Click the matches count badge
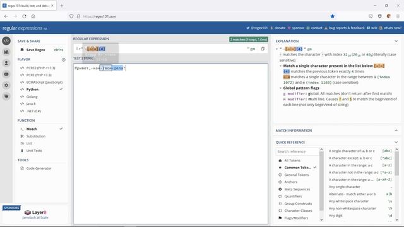404x227 pixels. tap(249, 40)
